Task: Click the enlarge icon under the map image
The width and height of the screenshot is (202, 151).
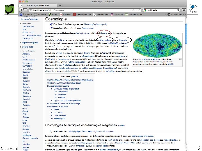Action: [180, 59]
